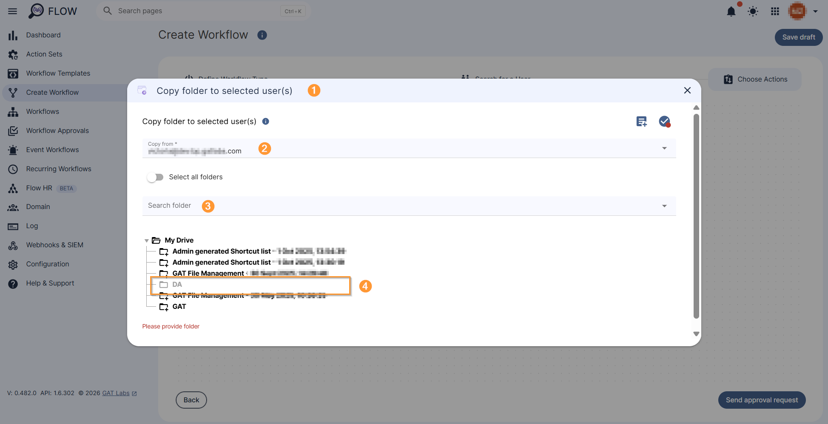
Task: Open Action Sets page
Action: click(44, 54)
